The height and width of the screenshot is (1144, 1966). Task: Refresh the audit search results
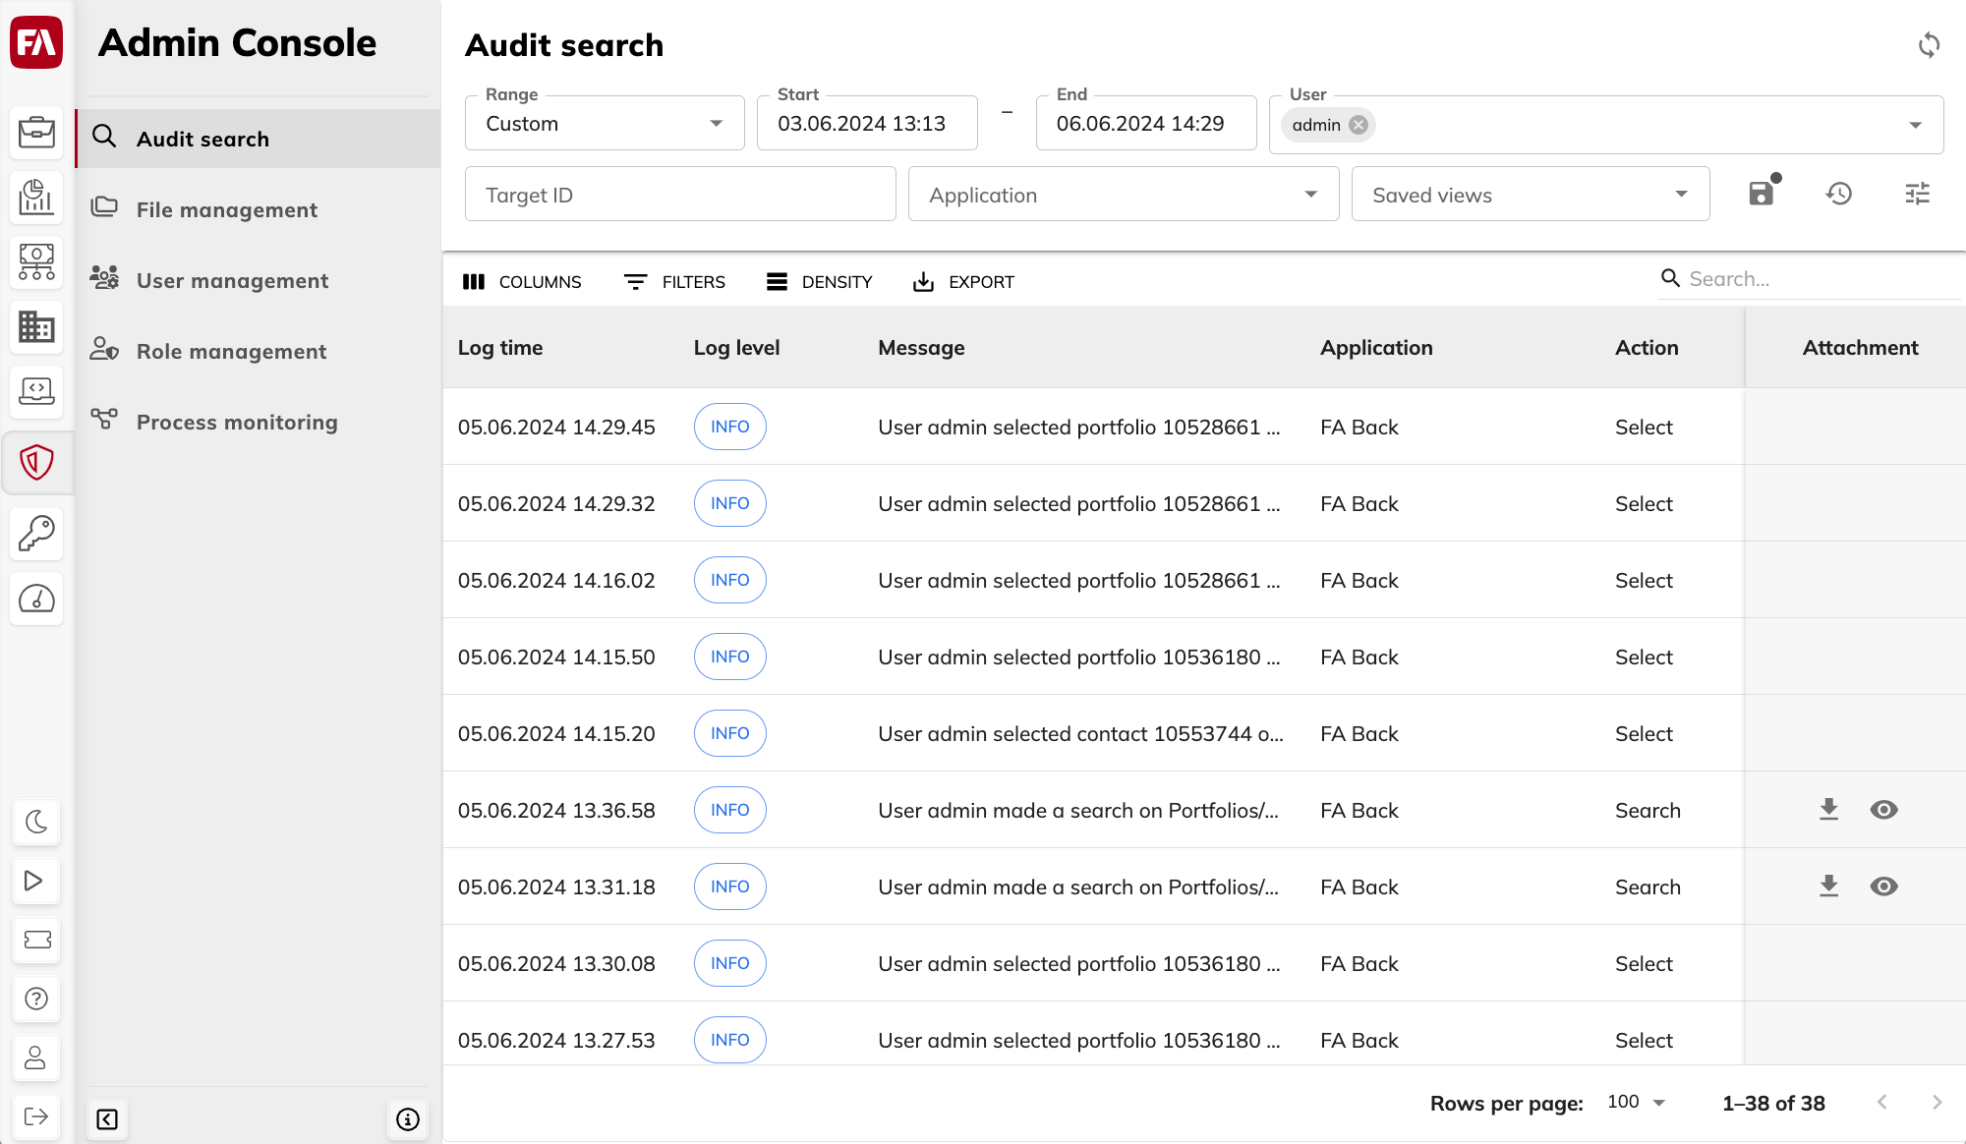pyautogui.click(x=1929, y=44)
